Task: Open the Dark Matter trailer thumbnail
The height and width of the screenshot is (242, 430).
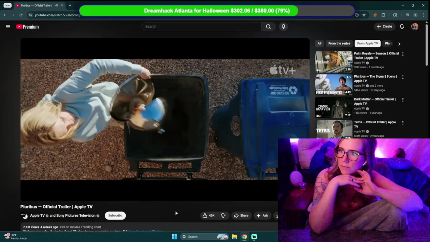Action: (x=334, y=108)
